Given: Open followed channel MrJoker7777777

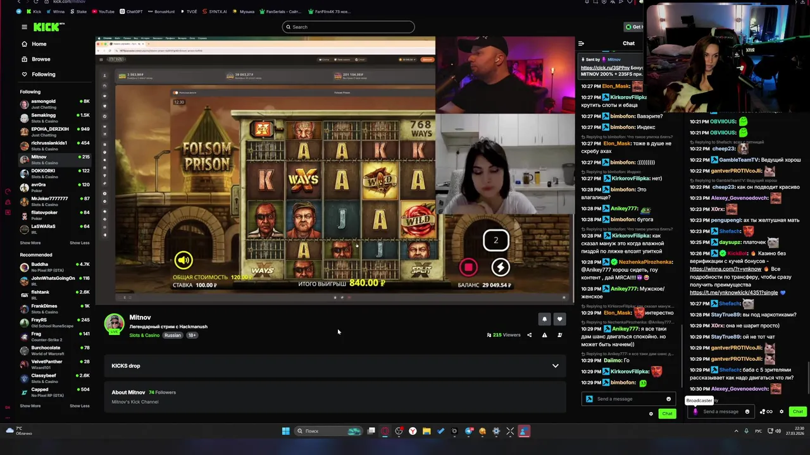Looking at the screenshot, I should pos(54,200).
